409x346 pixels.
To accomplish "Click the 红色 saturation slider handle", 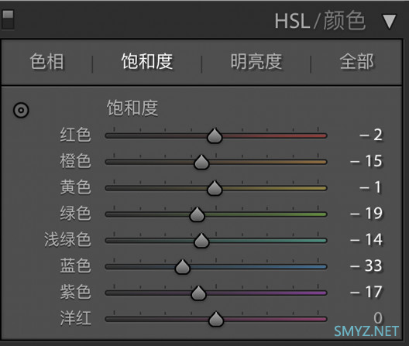I will [215, 135].
